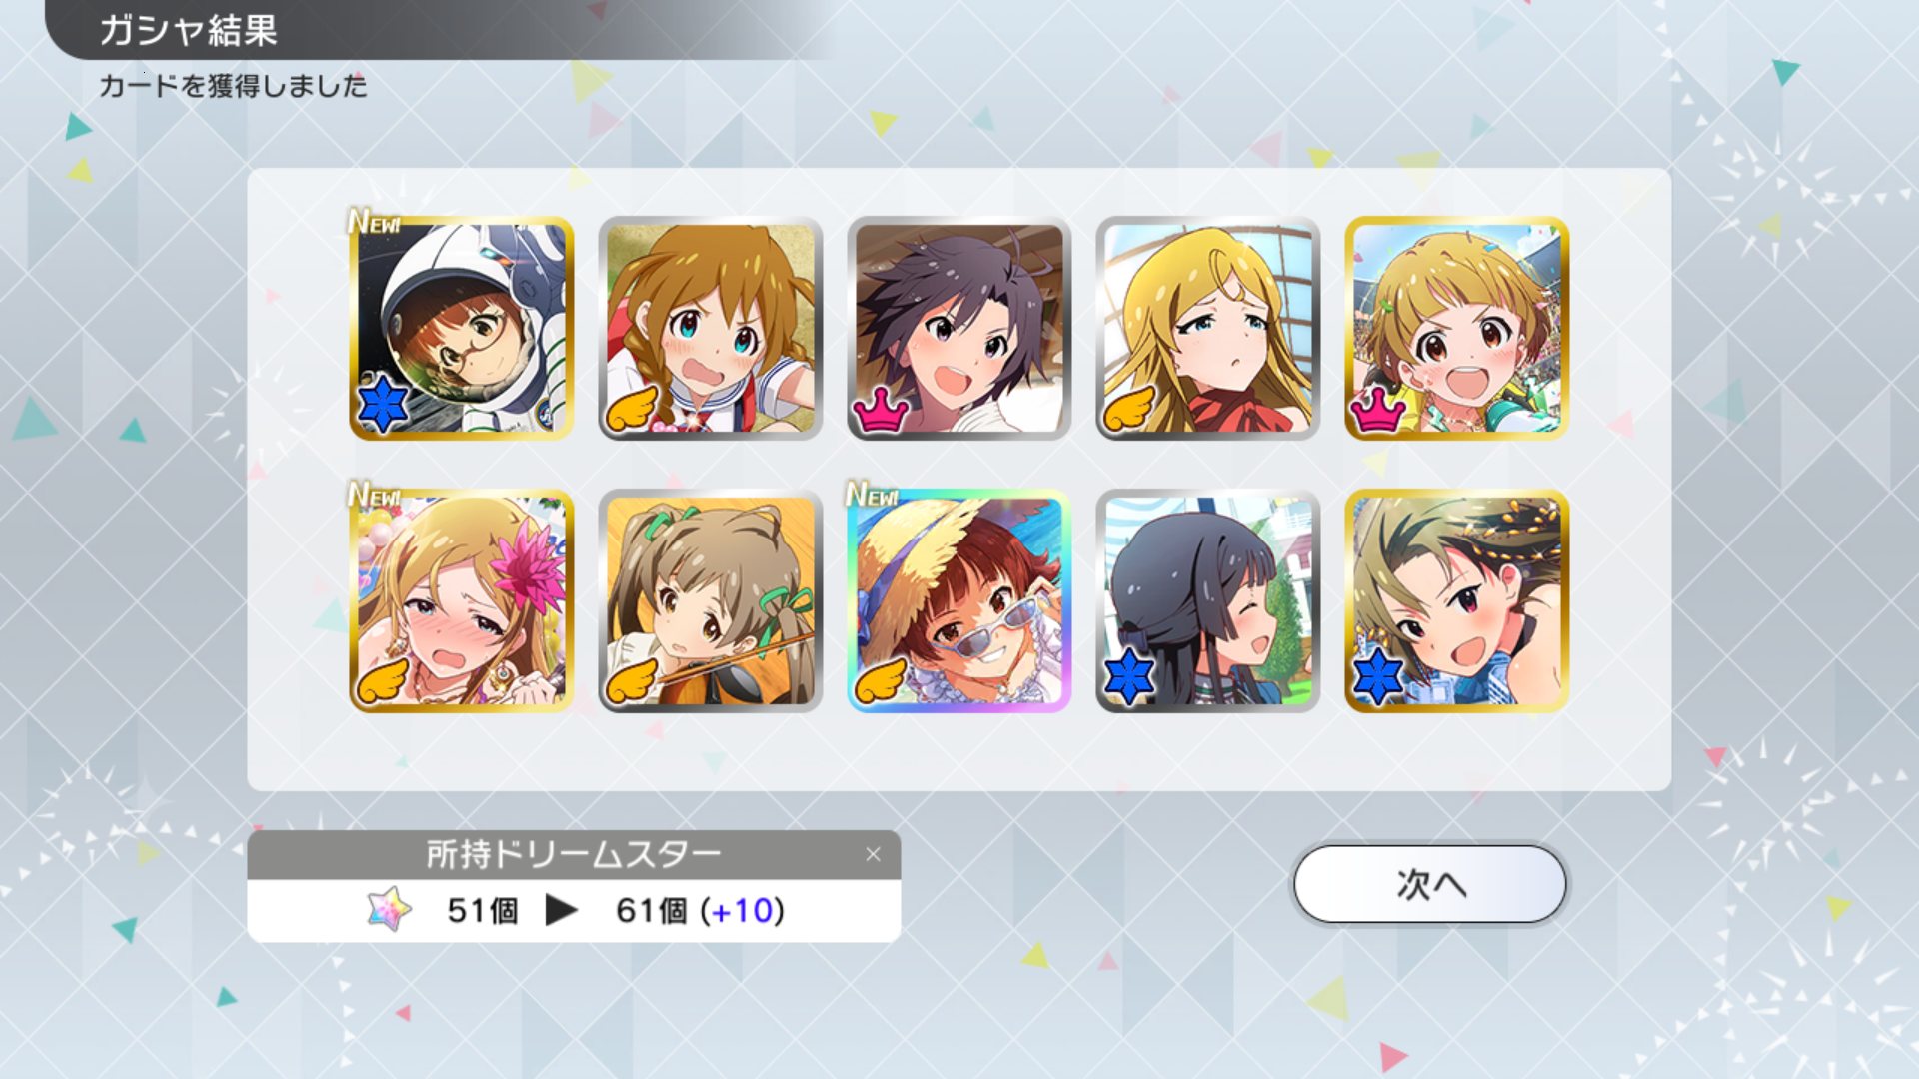The image size is (1919, 1079).
Task: Close the 所持ドリームスター panel
Action: (873, 854)
